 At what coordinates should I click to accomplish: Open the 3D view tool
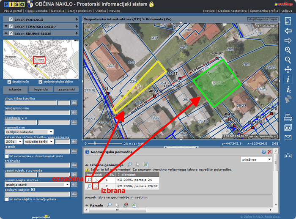click(x=288, y=127)
